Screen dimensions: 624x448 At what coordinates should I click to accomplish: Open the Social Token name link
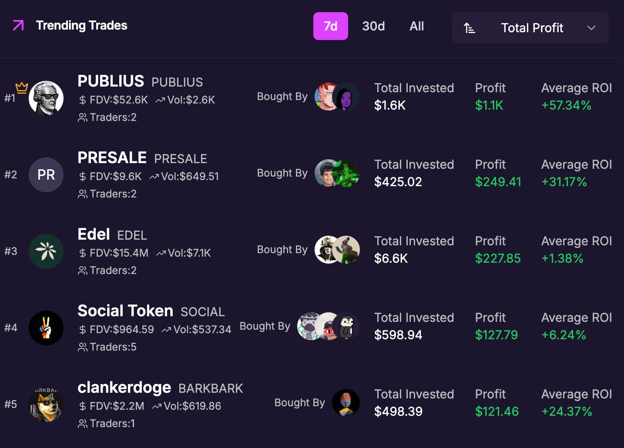coord(125,311)
